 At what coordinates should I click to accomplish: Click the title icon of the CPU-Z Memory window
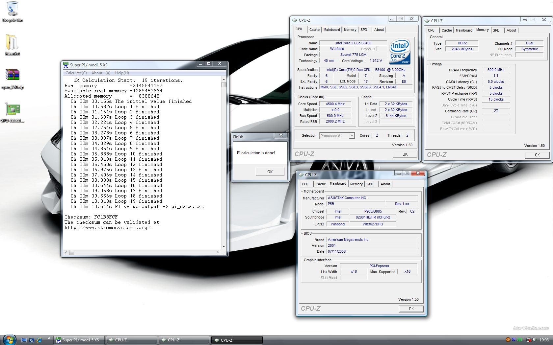pyautogui.click(x=427, y=21)
